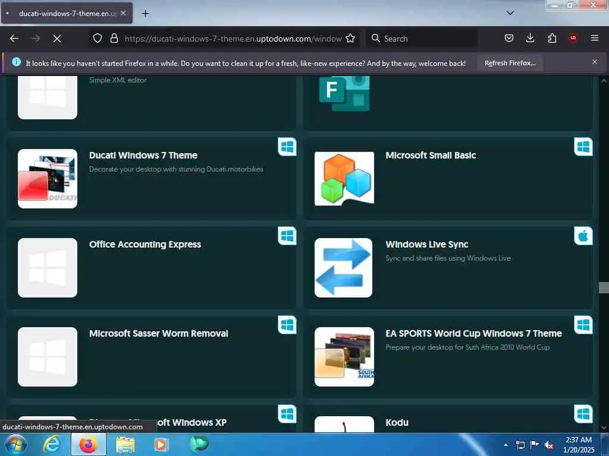Image resolution: width=609 pixels, height=456 pixels.
Task: Bookmark this page with the star icon
Action: click(350, 38)
